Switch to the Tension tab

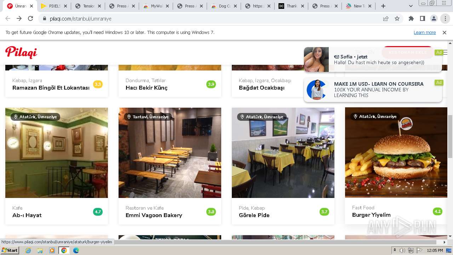click(x=88, y=6)
